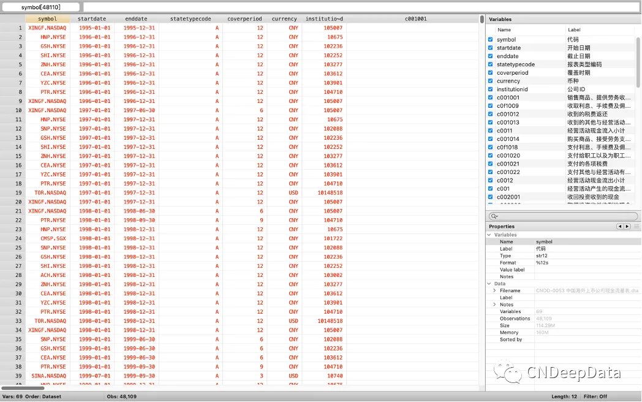The image size is (642, 402).
Task: Click Vars: 69 Order: Dataset status
Action: (x=31, y=396)
